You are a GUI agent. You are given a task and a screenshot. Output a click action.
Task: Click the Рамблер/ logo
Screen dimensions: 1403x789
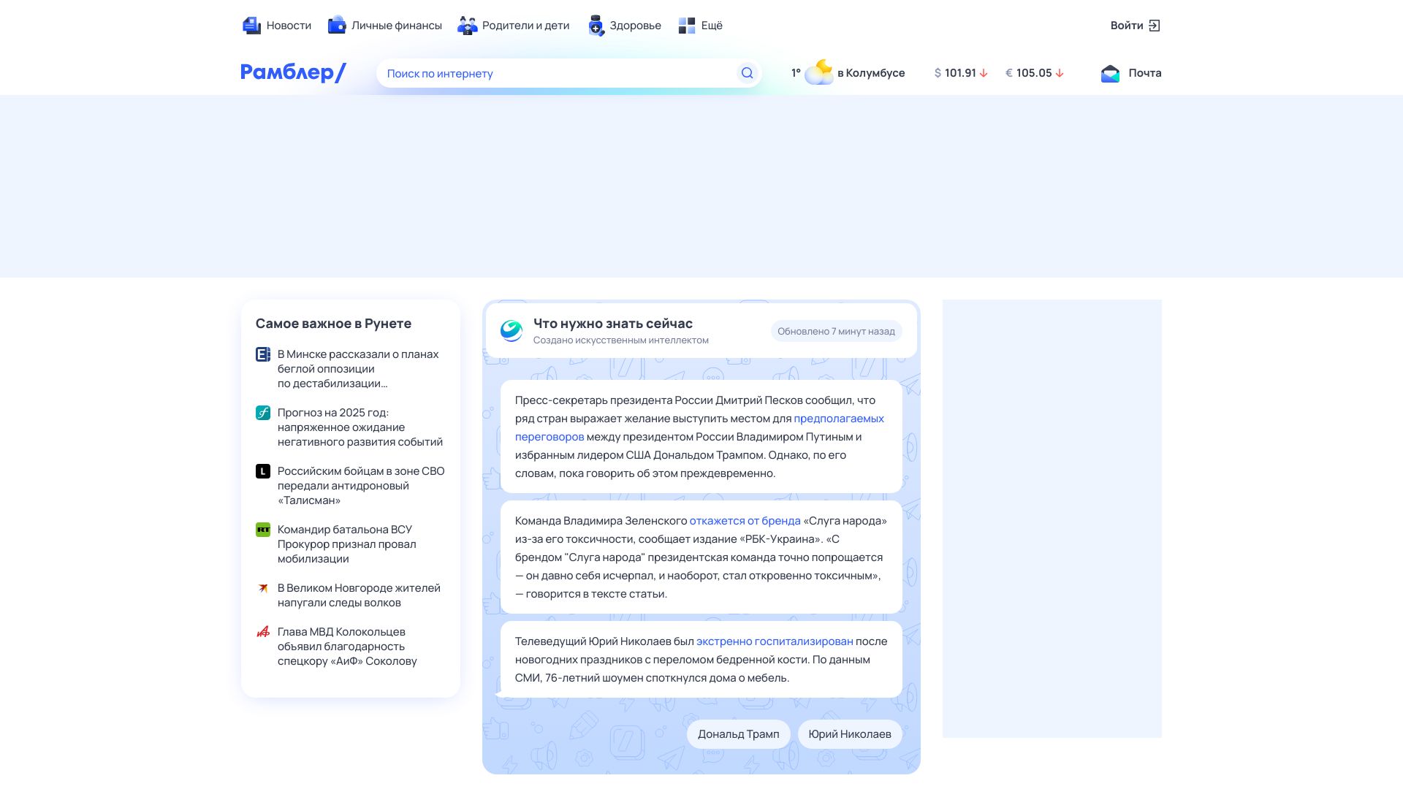point(293,72)
